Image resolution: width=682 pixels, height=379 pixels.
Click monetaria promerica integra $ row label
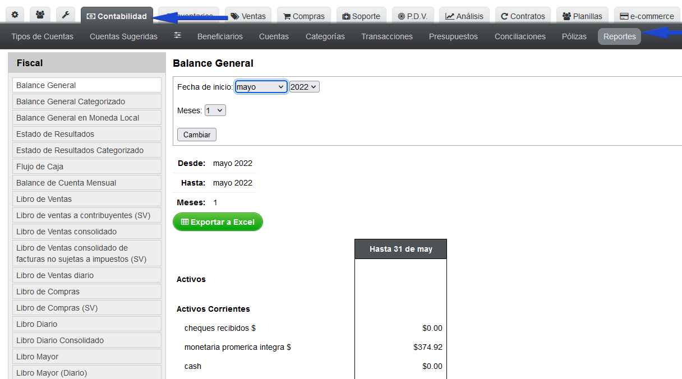[x=238, y=347]
